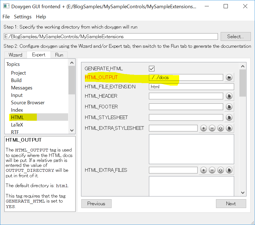Minimize the Doxygen window
This screenshot has width=255, height=225.
tap(207, 6)
